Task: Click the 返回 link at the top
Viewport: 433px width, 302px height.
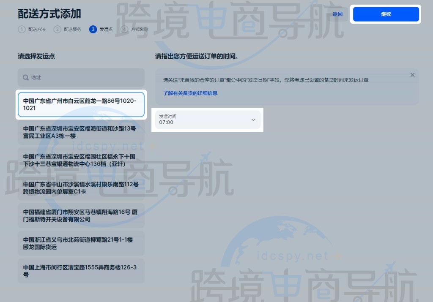Action: click(x=337, y=14)
